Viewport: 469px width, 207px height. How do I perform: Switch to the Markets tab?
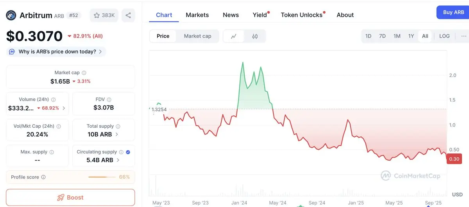click(197, 15)
